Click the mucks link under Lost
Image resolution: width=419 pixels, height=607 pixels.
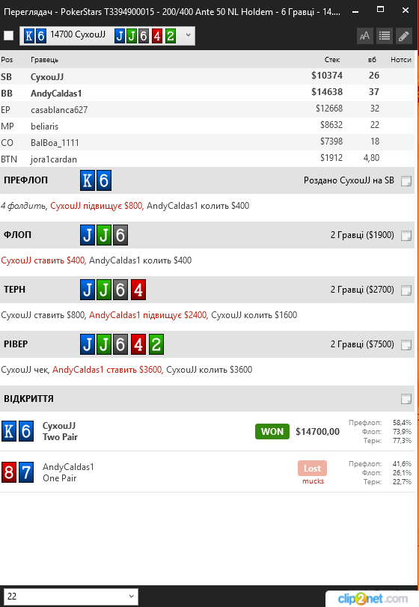click(313, 481)
